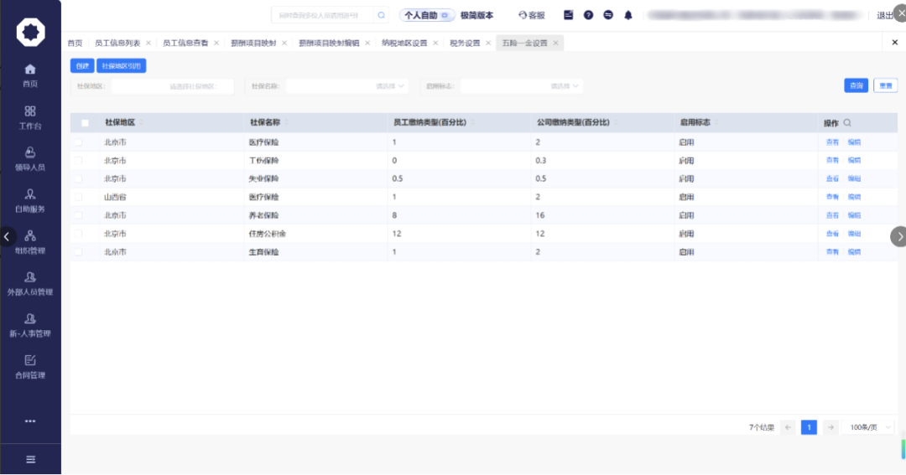Open the notifications bell
The height and width of the screenshot is (475, 906).
click(628, 15)
